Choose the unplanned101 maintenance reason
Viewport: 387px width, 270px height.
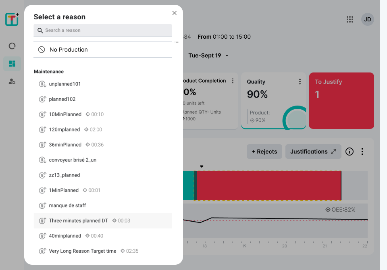65,84
